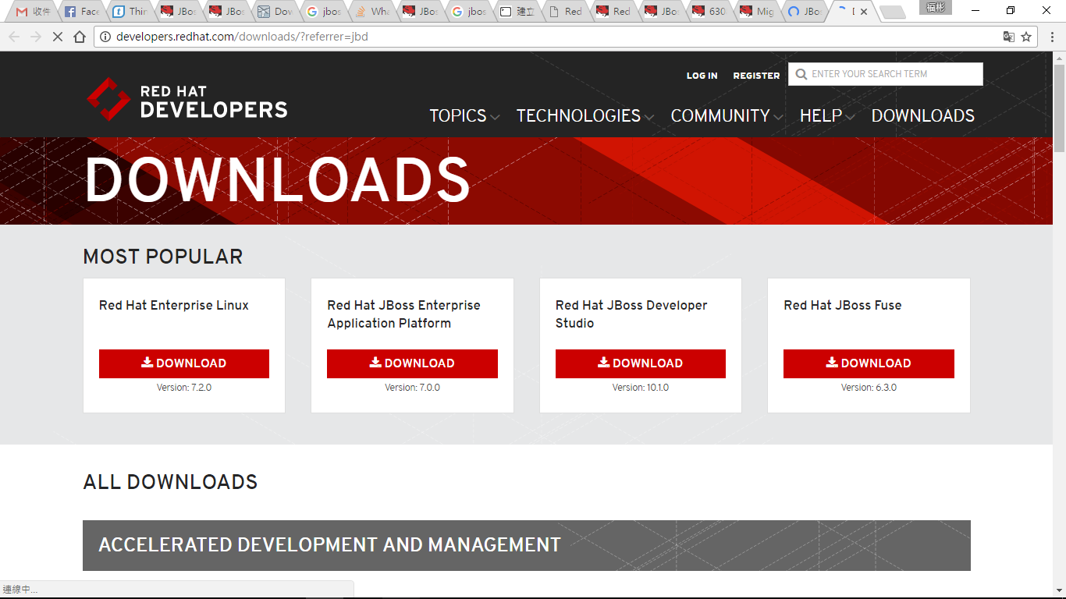Viewport: 1066px width, 599px height.
Task: Download Red Hat Enterprise Linux
Action: 184,363
